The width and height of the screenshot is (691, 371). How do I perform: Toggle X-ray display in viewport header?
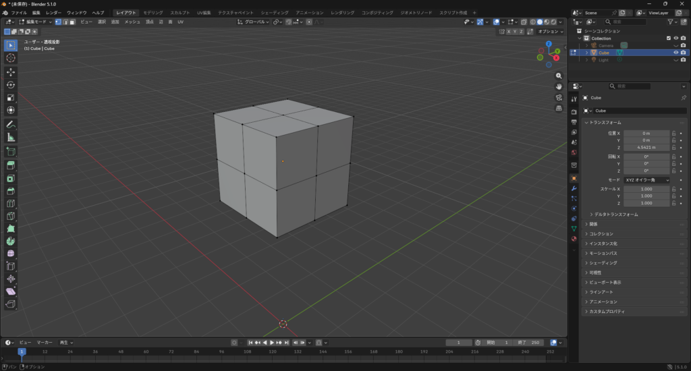[522, 22]
